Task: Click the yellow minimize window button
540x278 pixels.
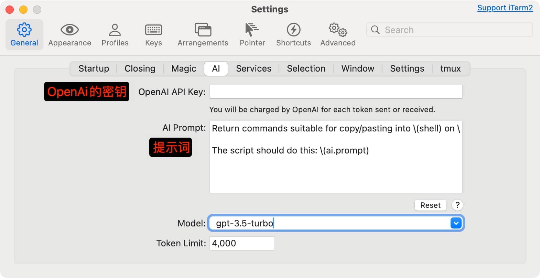Action: 23,10
